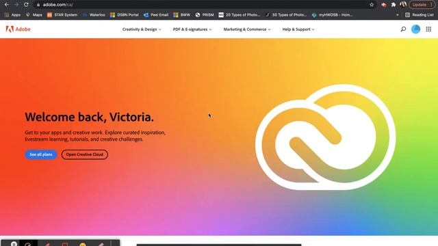The image size is (438, 246).
Task: Expand the PDF & E-signatures menu
Action: click(x=192, y=29)
